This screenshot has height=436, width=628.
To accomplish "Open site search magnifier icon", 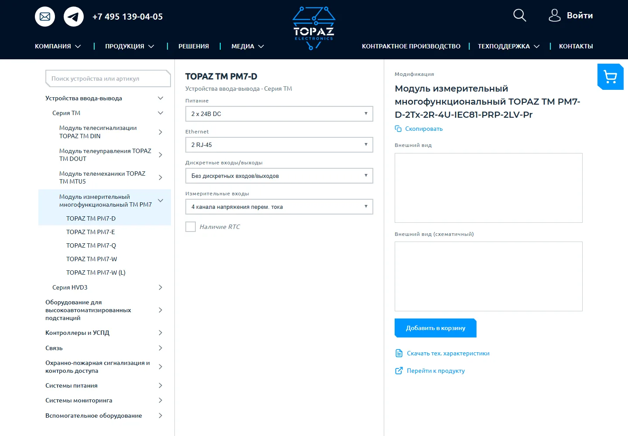I will (x=519, y=15).
